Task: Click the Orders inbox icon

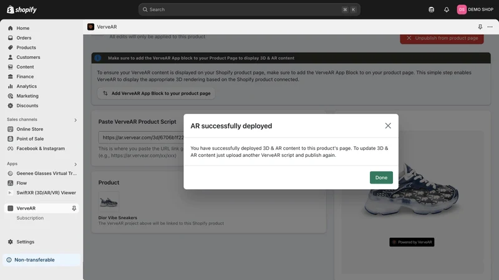Action: [11, 38]
